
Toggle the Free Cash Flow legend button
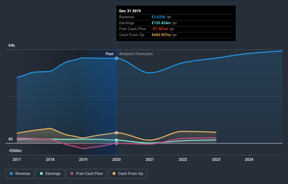pyautogui.click(x=87, y=174)
